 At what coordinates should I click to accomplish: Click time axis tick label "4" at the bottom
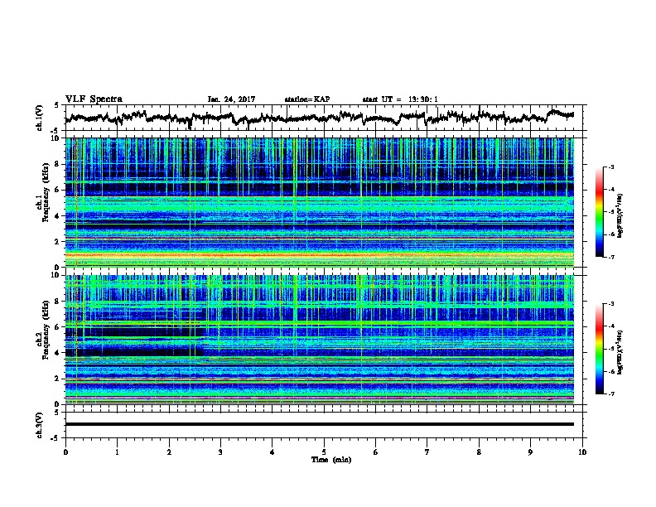click(x=273, y=451)
